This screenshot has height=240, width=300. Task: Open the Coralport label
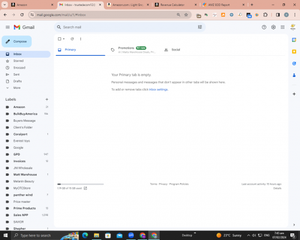(20, 134)
